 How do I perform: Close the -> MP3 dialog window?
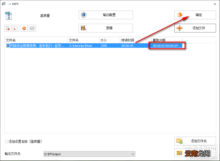click(215, 4)
